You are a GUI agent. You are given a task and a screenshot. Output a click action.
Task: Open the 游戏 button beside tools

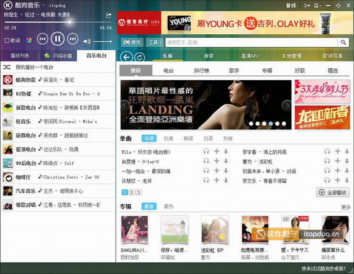coord(132,42)
